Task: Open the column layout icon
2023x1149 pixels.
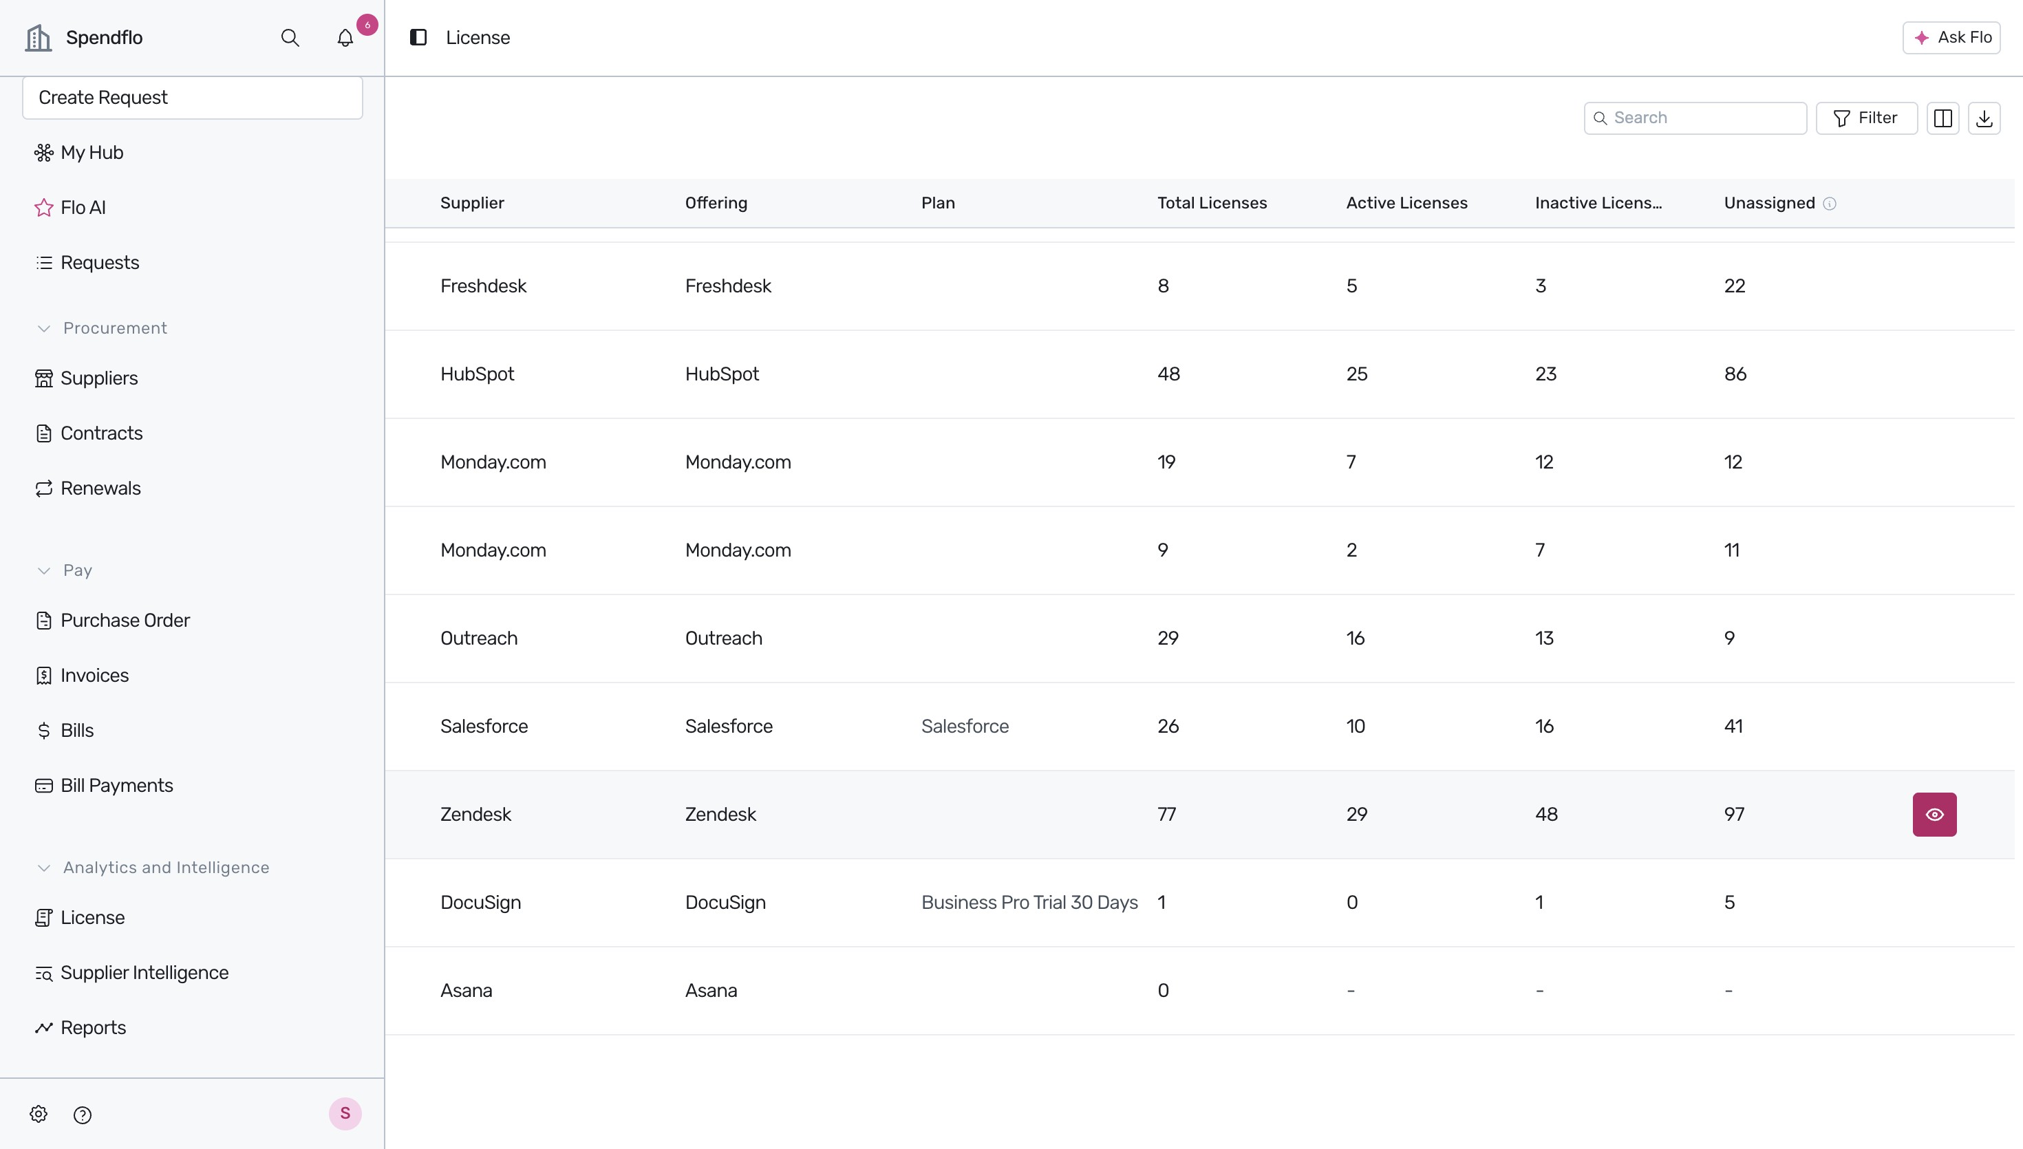Action: point(1942,118)
